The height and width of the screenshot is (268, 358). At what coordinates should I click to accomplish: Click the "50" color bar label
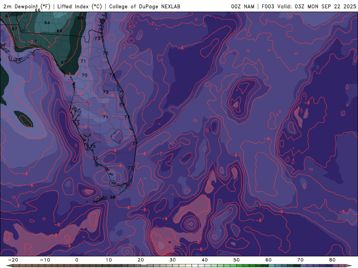[x=237, y=260]
